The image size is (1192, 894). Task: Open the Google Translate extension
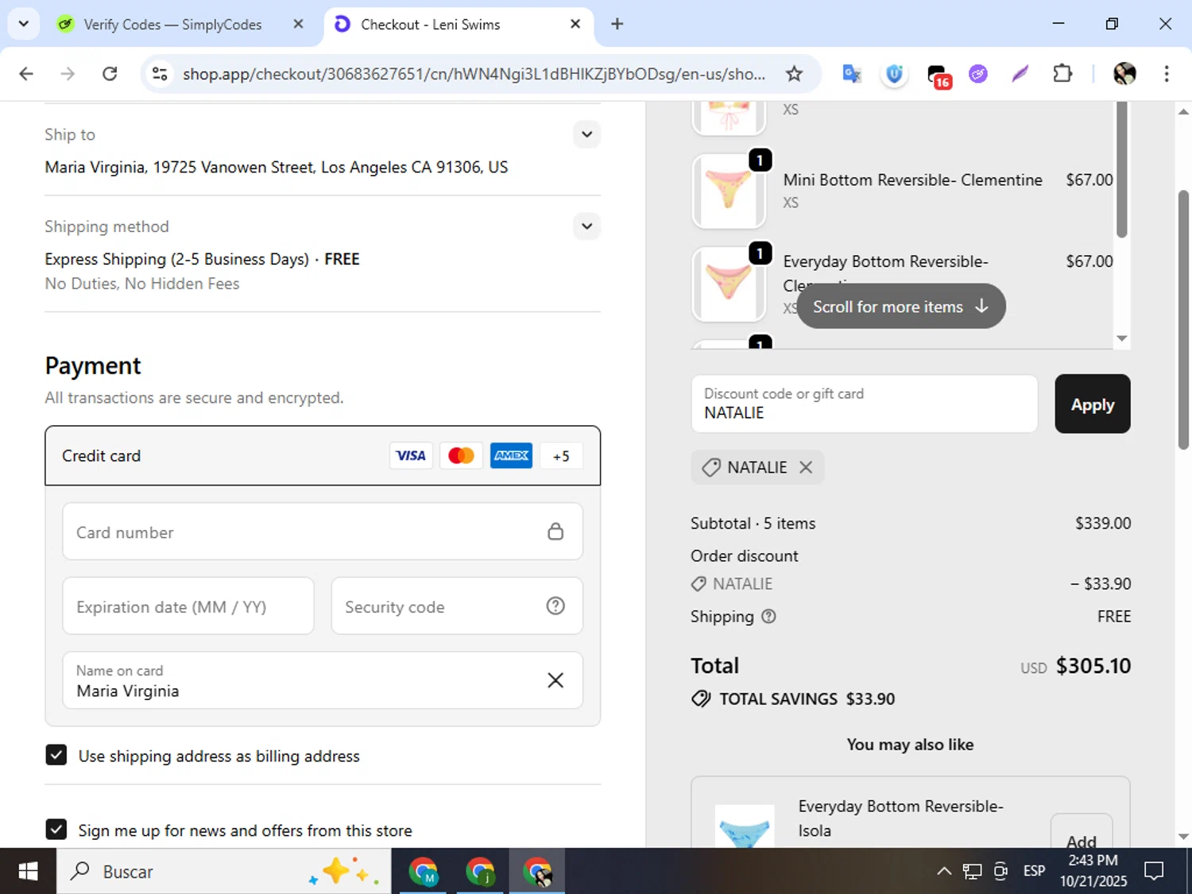pos(852,74)
